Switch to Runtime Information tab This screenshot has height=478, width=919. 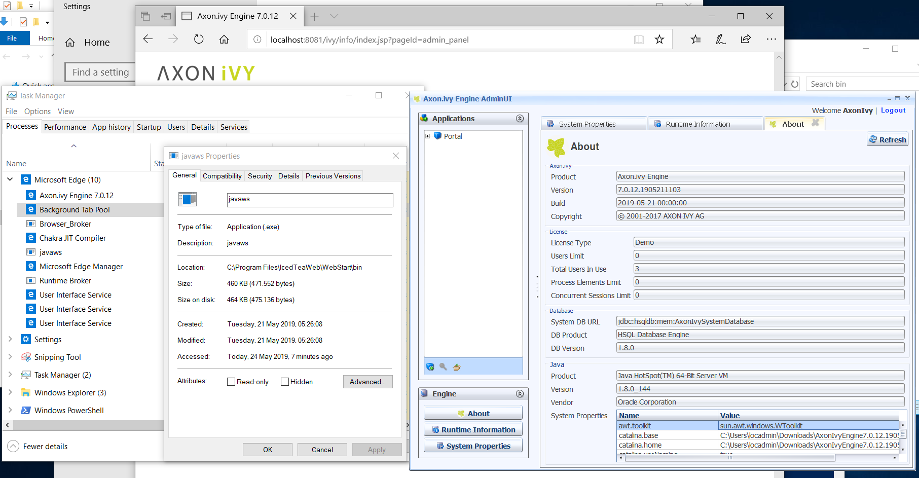click(x=705, y=124)
